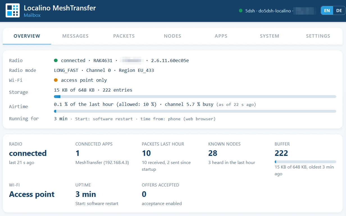Click the Radio card's connected value

coord(28,153)
